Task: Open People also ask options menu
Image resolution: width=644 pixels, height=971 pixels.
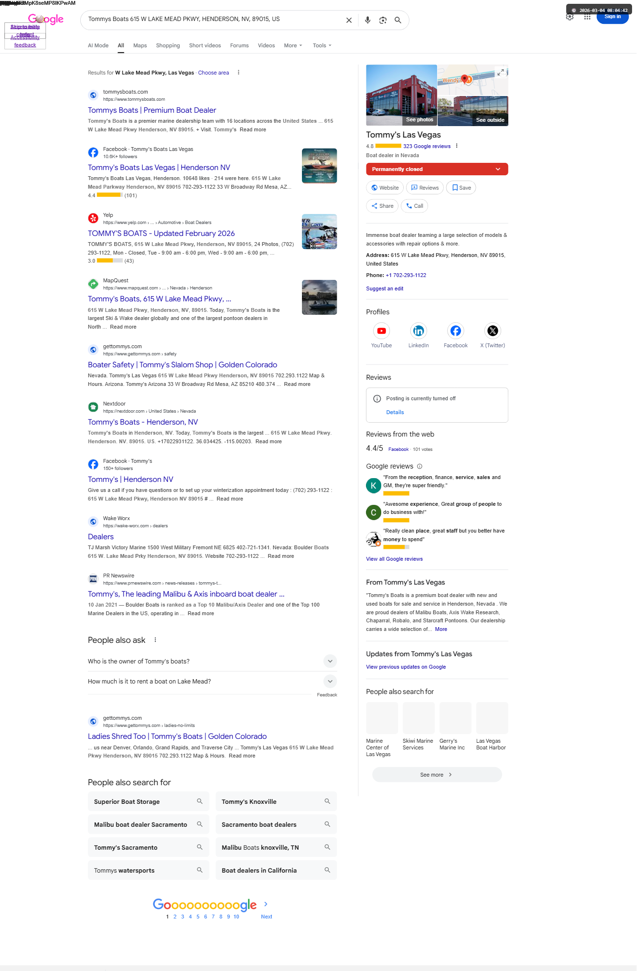Action: click(155, 640)
